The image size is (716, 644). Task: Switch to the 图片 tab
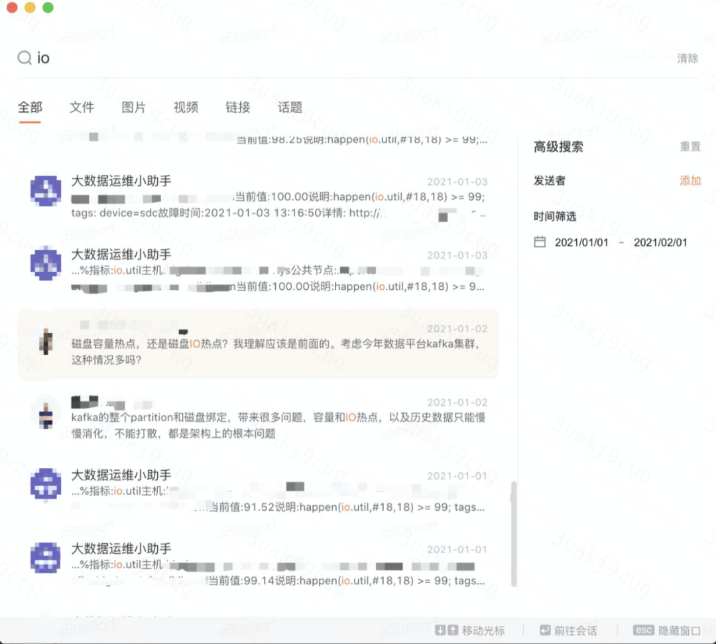coord(134,107)
